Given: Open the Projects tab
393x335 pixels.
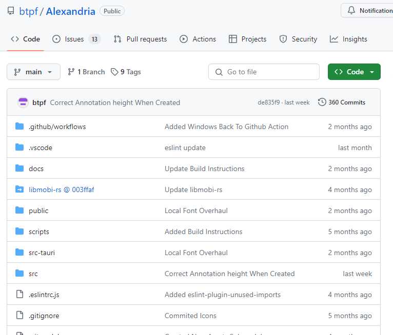Looking at the screenshot, I should click(247, 39).
